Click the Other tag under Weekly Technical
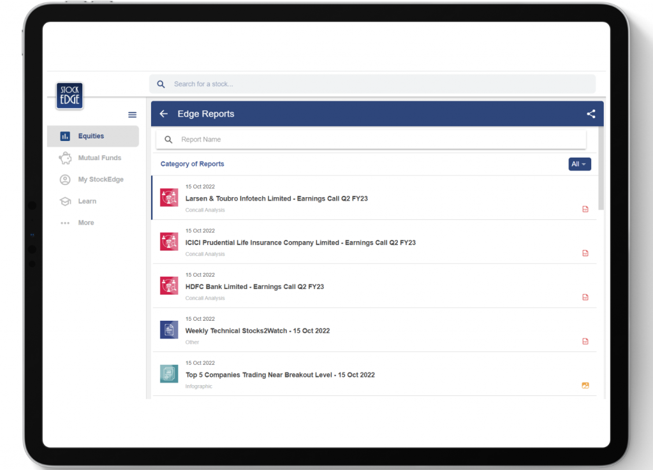 192,342
